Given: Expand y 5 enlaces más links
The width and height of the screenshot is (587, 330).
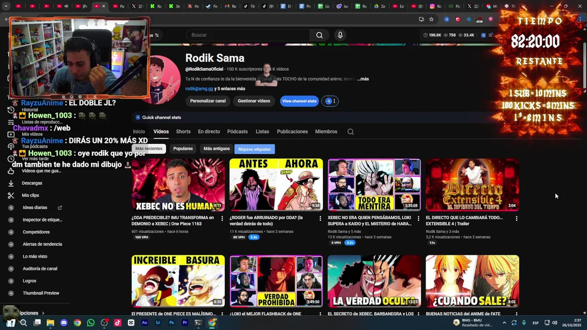Looking at the screenshot, I should point(230,89).
